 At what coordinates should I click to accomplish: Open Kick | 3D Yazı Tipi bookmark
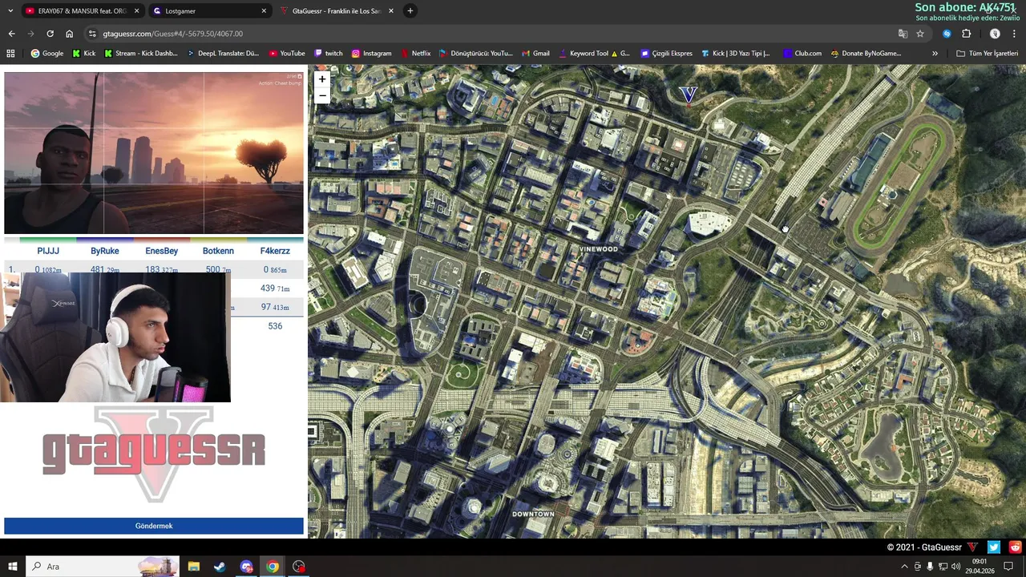(736, 54)
